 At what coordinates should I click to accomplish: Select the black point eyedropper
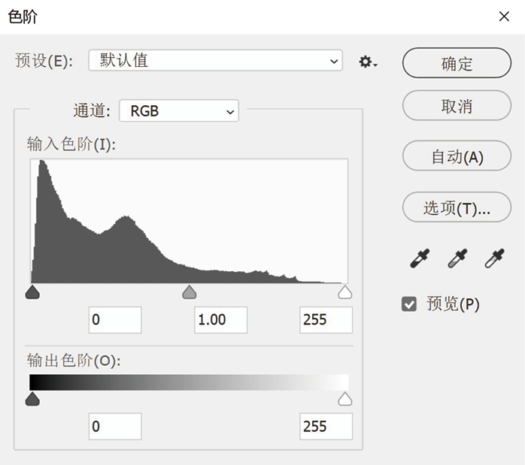click(x=420, y=258)
